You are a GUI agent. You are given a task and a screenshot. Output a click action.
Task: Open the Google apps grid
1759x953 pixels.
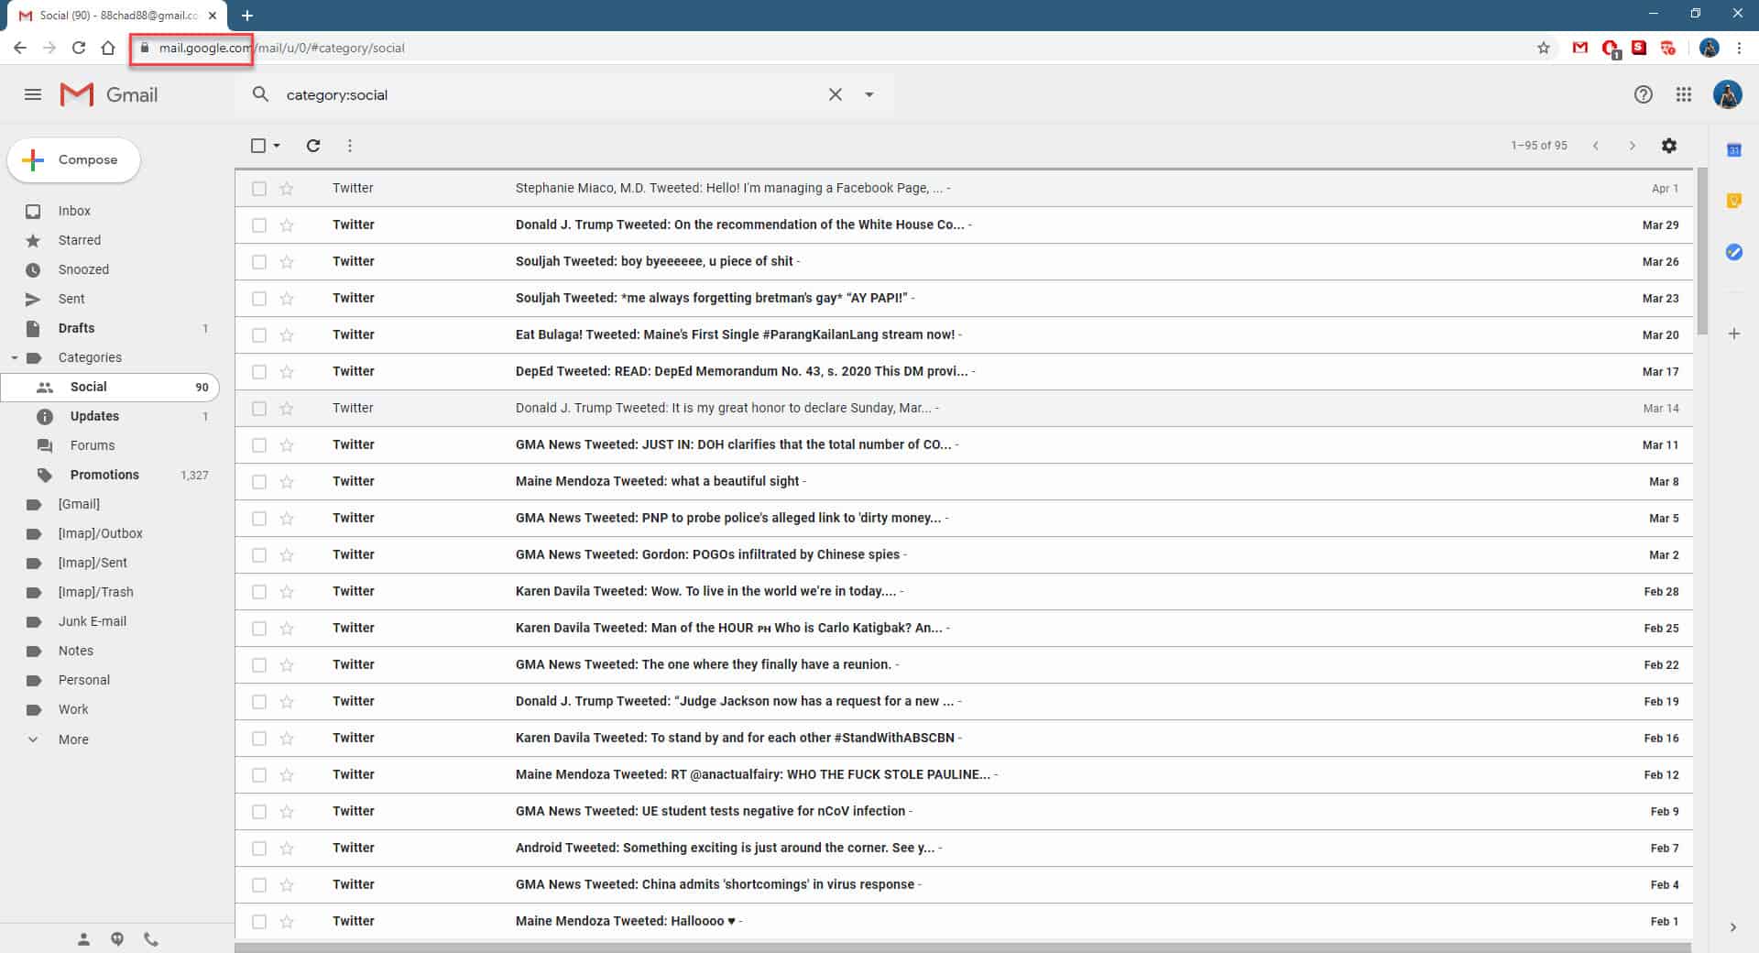(1684, 94)
